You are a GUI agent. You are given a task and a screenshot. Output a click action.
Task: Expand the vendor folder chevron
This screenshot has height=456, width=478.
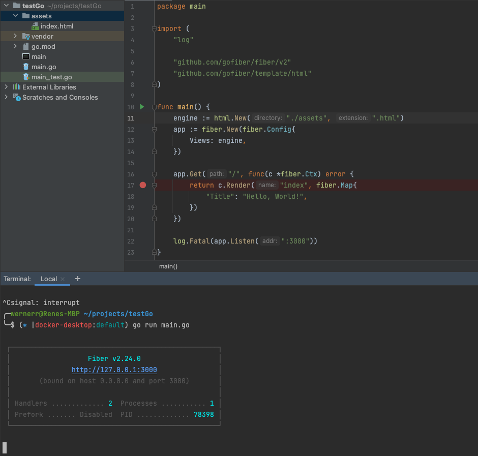pyautogui.click(x=15, y=36)
